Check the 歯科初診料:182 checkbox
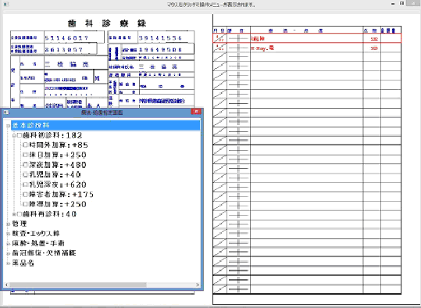This screenshot has width=421, height=308. pos(19,135)
